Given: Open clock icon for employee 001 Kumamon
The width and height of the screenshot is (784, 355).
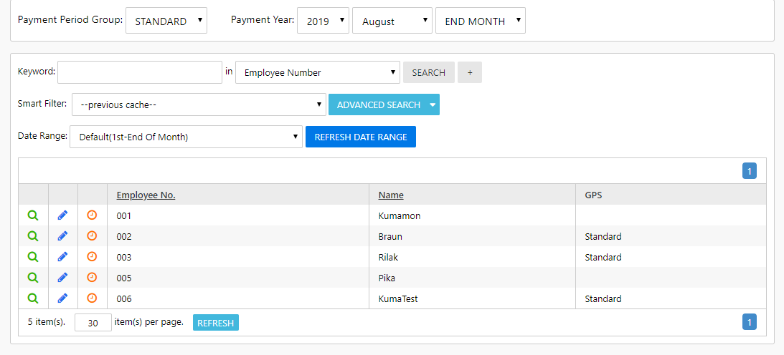Looking at the screenshot, I should click(x=92, y=215).
